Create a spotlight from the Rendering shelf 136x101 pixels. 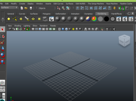point(27,19)
